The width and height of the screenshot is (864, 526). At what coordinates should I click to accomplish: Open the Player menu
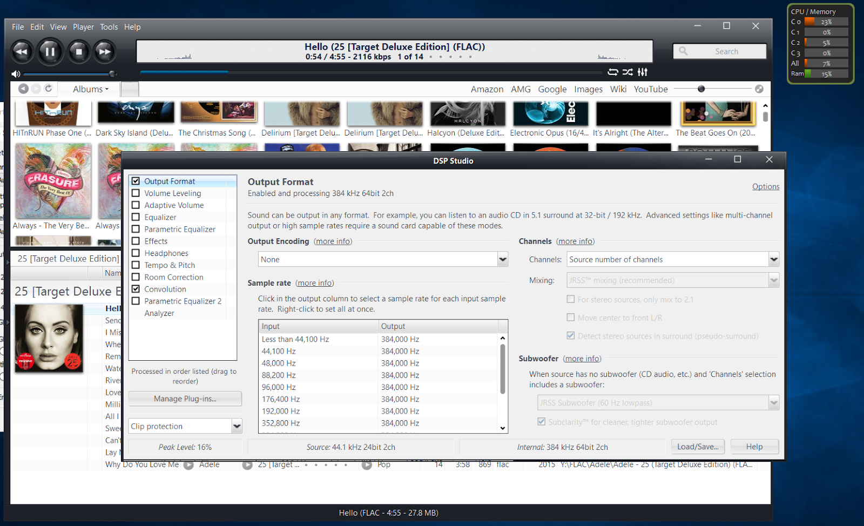coord(83,27)
